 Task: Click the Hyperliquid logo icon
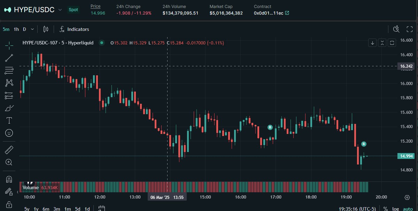click(7, 10)
